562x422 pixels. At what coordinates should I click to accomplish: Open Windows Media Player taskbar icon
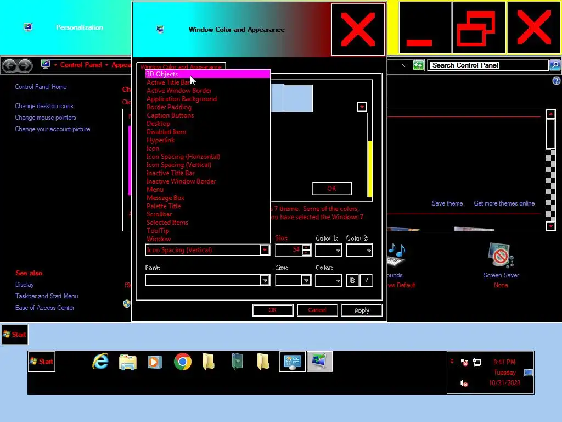tap(154, 362)
